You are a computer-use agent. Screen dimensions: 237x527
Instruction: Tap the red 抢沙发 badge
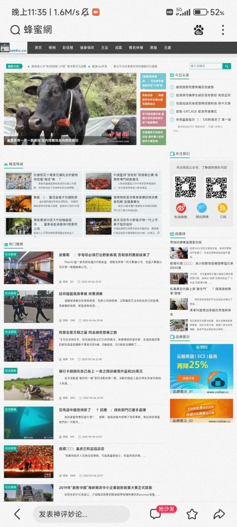pyautogui.click(x=167, y=509)
